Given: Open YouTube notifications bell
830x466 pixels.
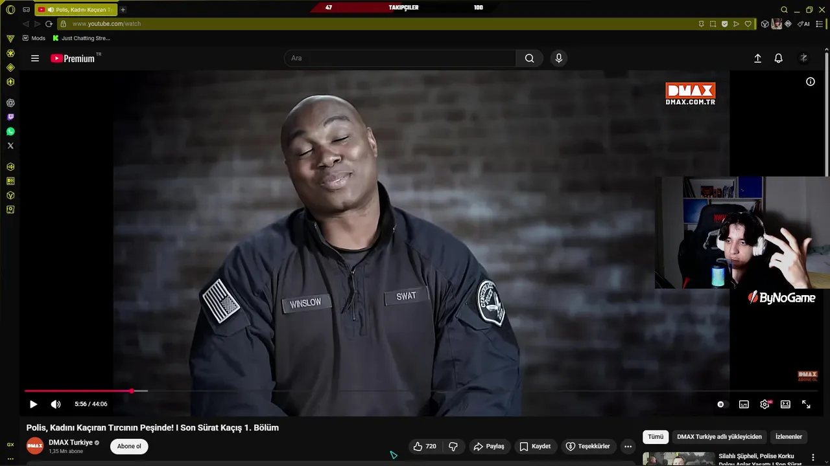Looking at the screenshot, I should click(779, 58).
